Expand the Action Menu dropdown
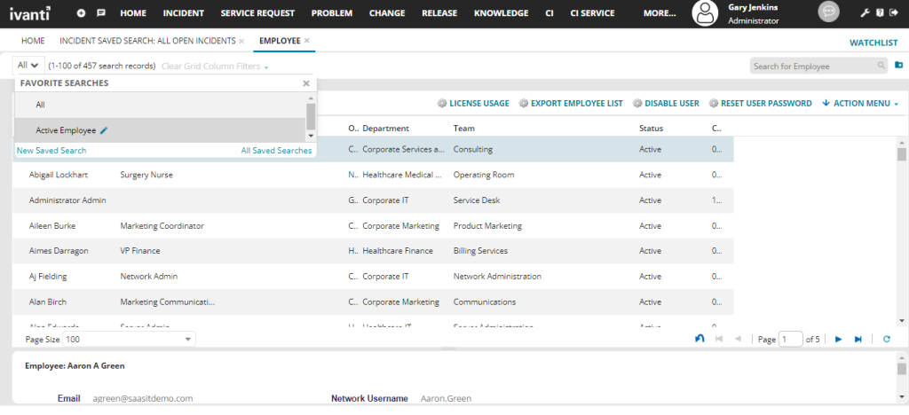 860,104
